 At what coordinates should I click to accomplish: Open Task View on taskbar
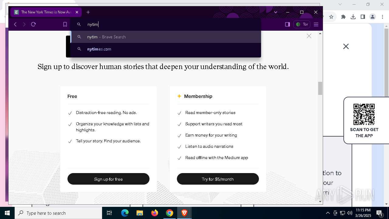pyautogui.click(x=109, y=213)
